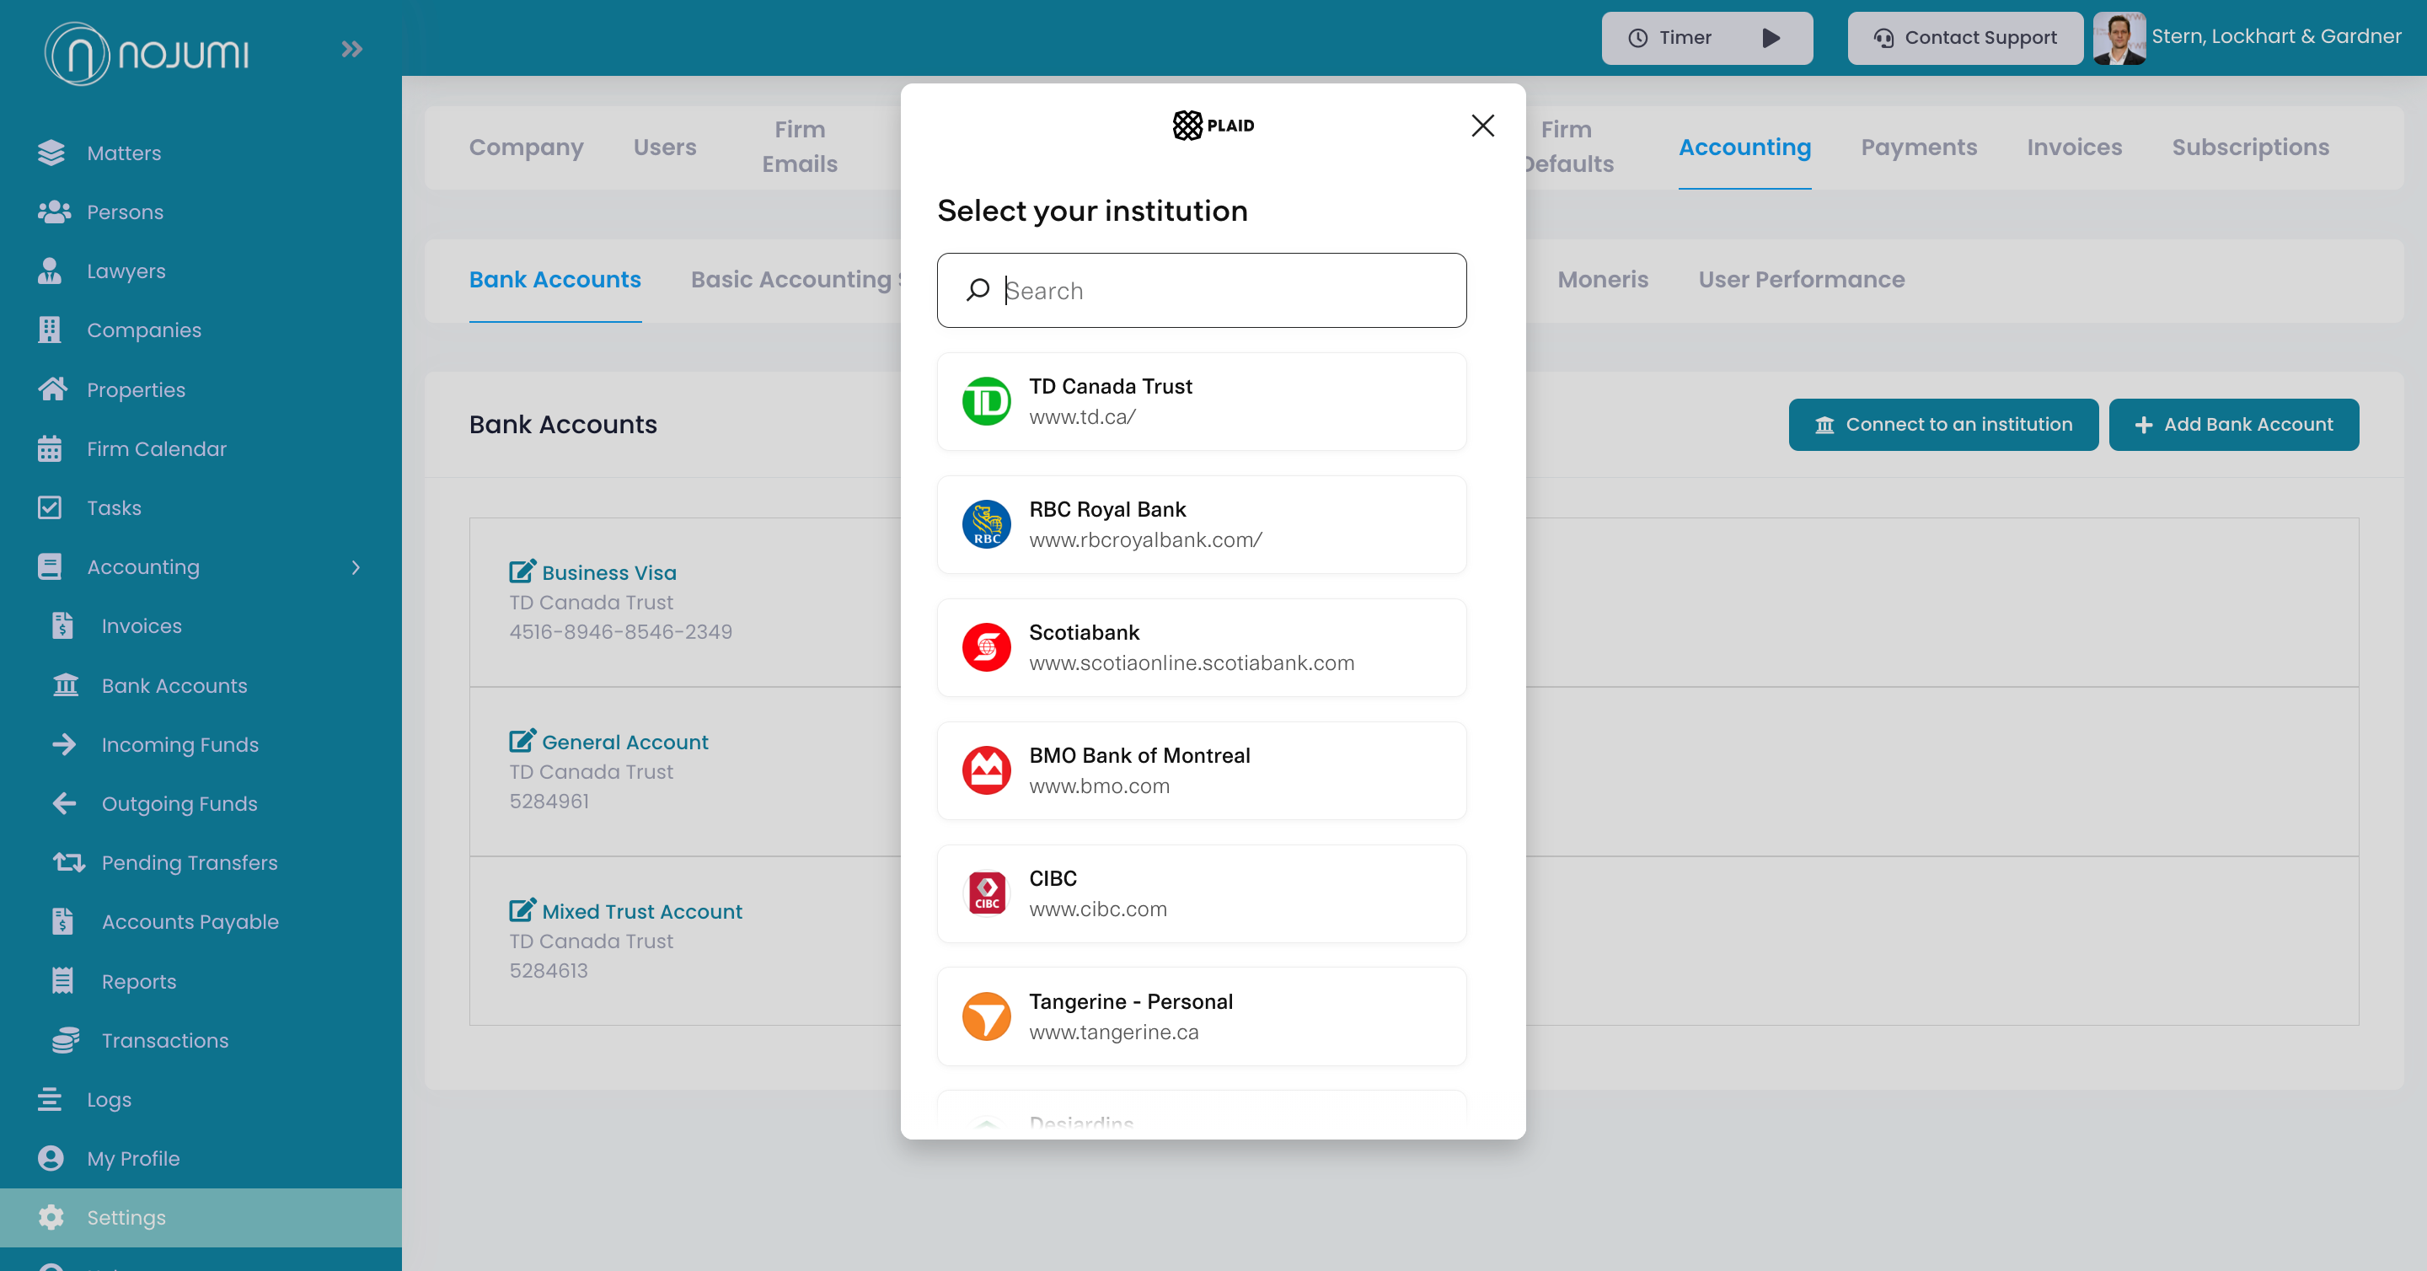Select the TD Canada Trust logo
2427x1271 pixels.
[987, 401]
